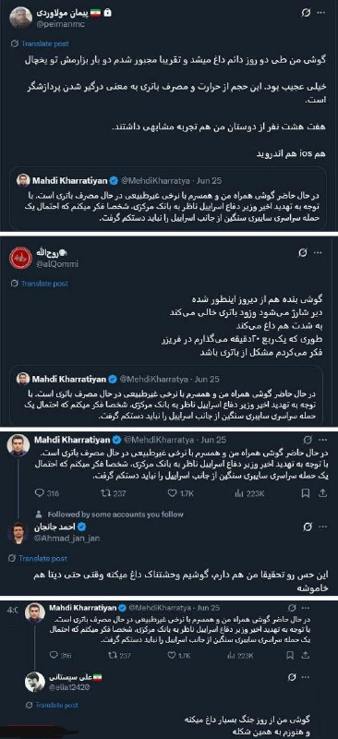The height and width of the screenshot is (739, 338).
Task: Open the @Ahmad_jan_jan profile handle
Action: click(66, 539)
